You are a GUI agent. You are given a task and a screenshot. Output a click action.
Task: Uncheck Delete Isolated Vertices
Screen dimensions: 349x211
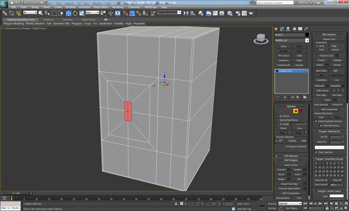tap(316, 121)
